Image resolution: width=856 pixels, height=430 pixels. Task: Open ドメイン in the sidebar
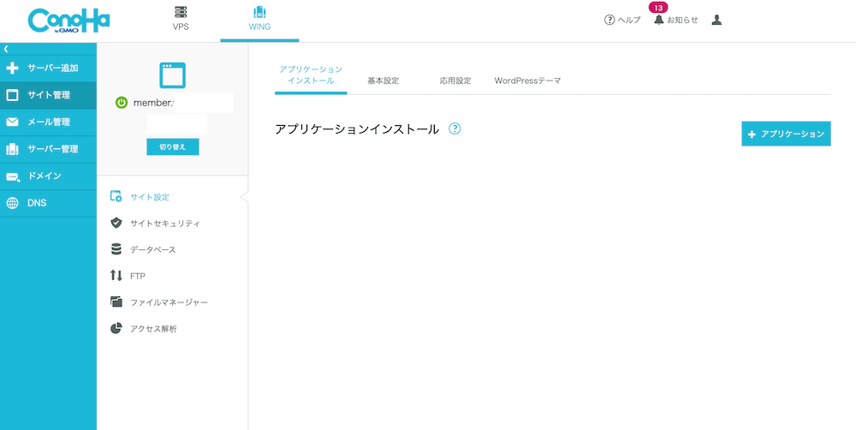tap(48, 176)
